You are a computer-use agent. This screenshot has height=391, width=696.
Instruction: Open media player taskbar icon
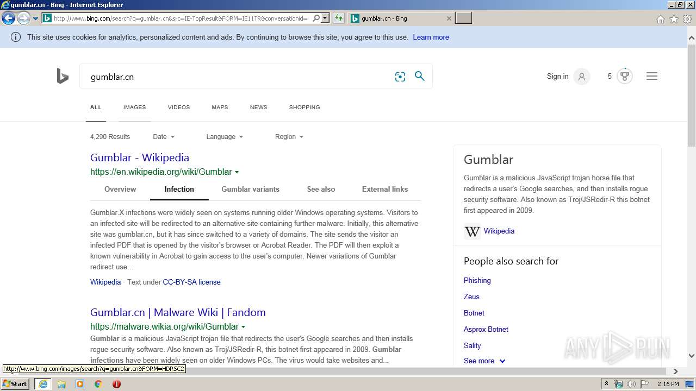[80, 384]
